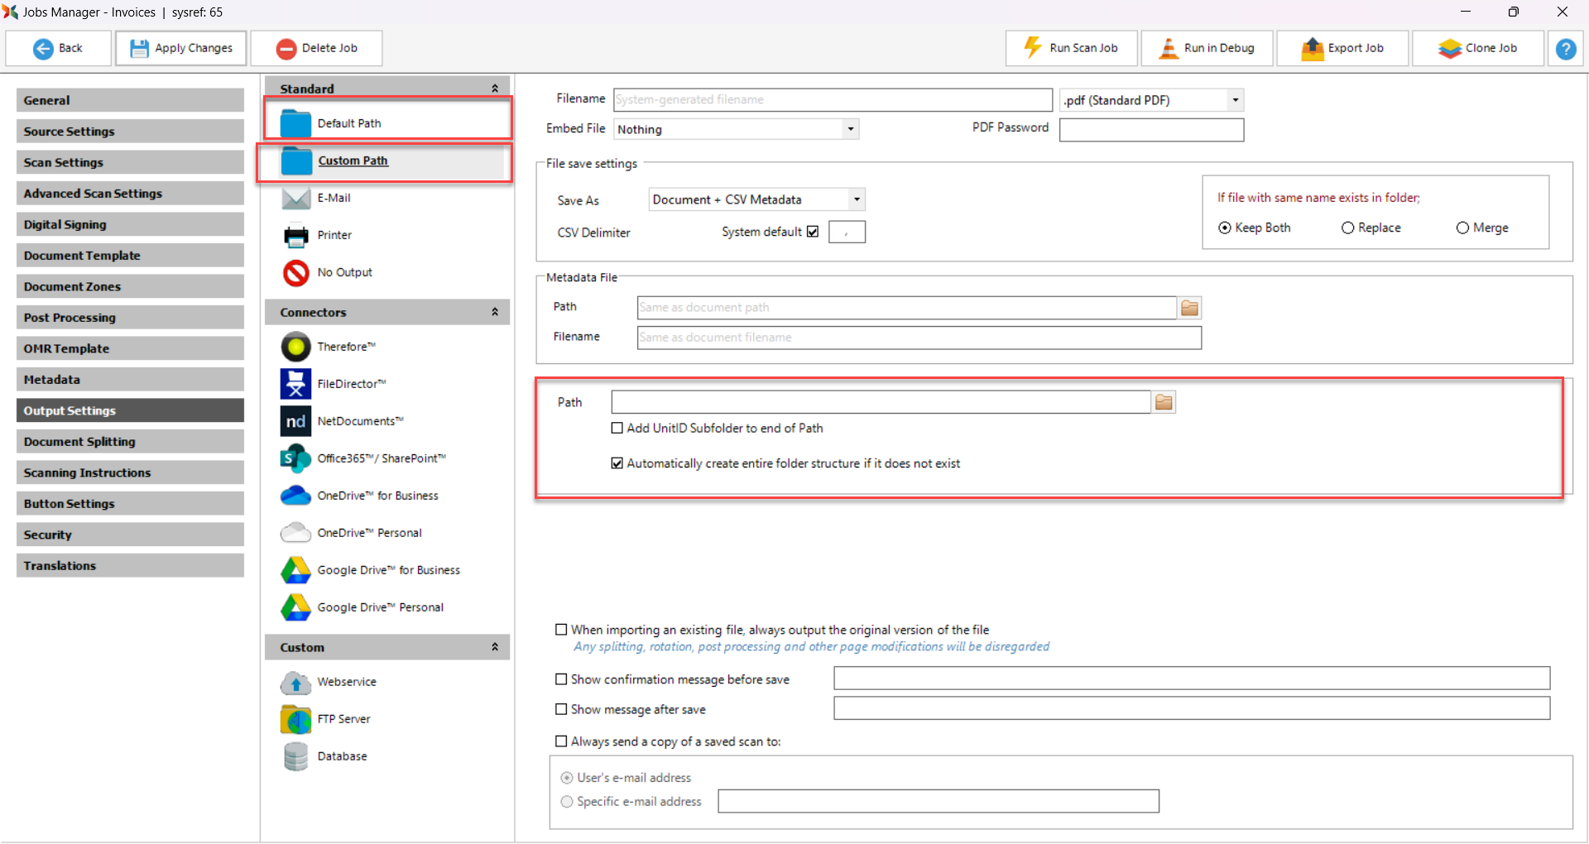
Task: Open the Metadata tab
Action: pyautogui.click(x=130, y=379)
